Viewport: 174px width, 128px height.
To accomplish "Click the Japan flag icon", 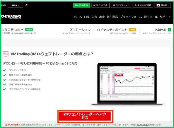I will pyautogui.click(x=158, y=5).
